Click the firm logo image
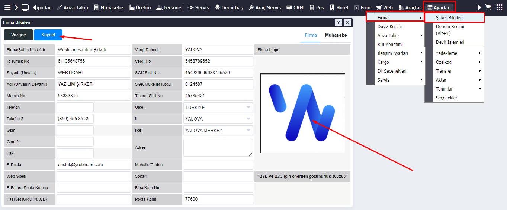The image size is (507, 210). (302, 113)
